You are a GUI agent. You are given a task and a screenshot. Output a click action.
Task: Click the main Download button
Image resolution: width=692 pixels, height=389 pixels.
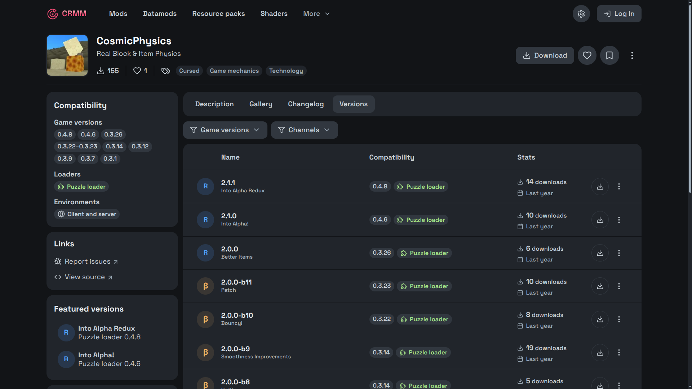(545, 55)
